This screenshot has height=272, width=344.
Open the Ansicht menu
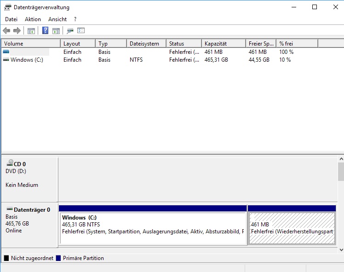pos(57,19)
